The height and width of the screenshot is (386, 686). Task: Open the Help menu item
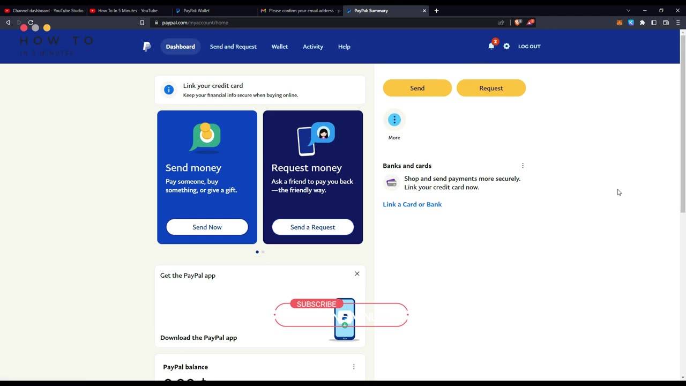[344, 47]
